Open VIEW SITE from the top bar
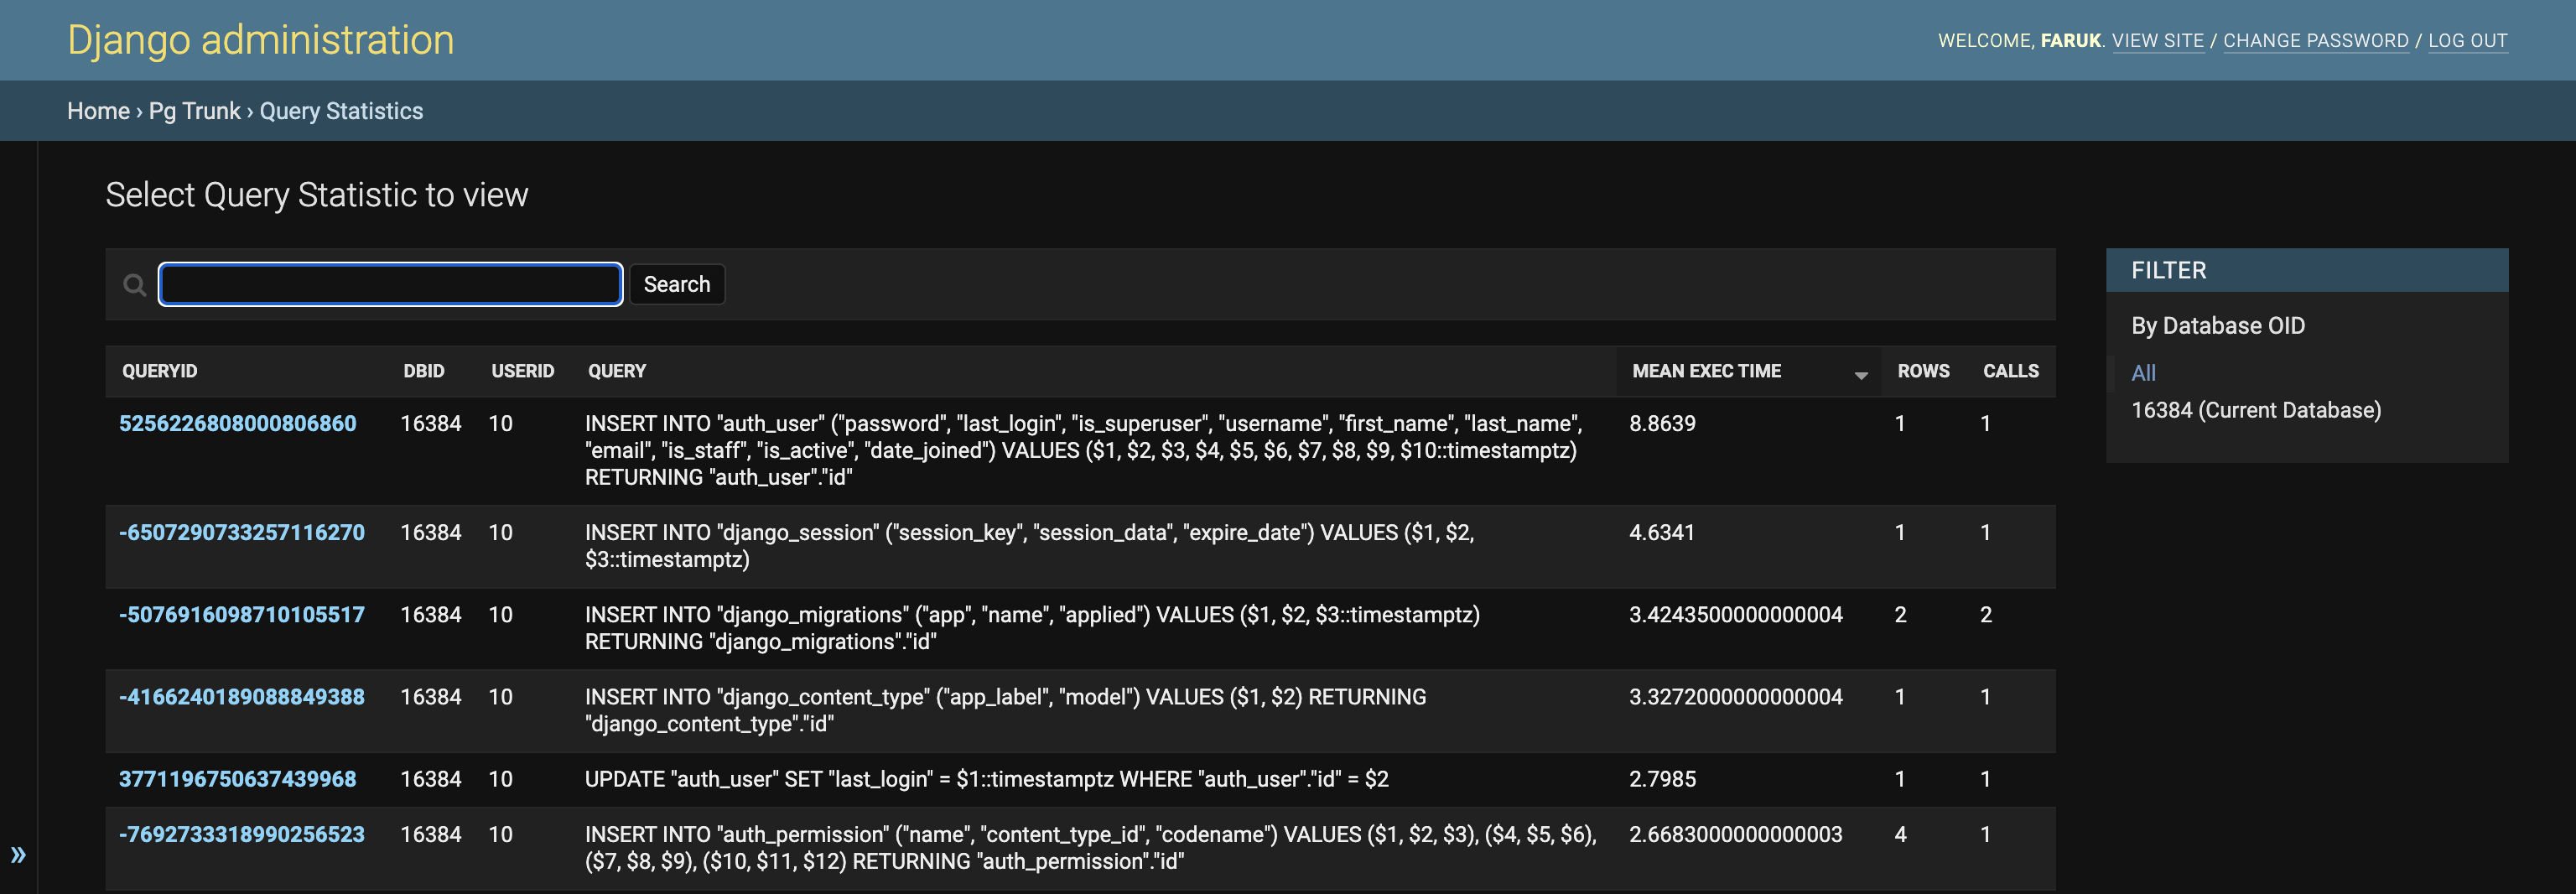This screenshot has width=2576, height=894. coord(2159,40)
